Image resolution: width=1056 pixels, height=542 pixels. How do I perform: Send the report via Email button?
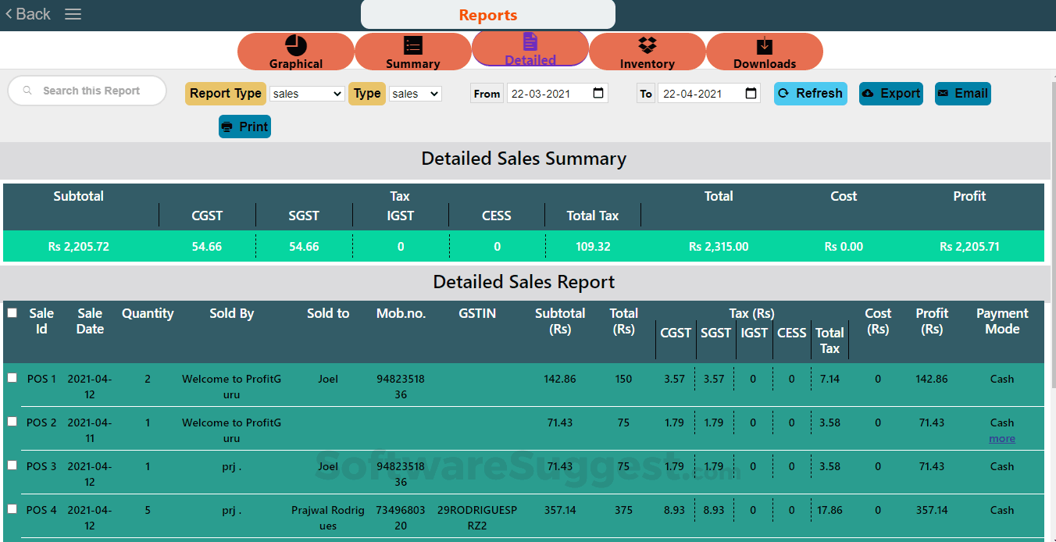point(962,94)
